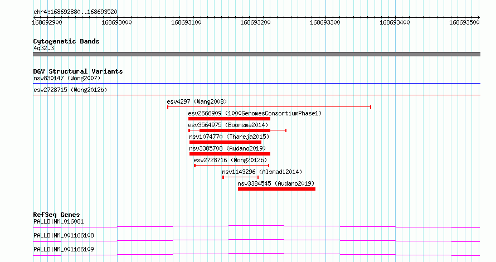Viewport: 496px width, 262px height.
Task: Open variant esv4297 (Wang2008) label
Action: 197,101
